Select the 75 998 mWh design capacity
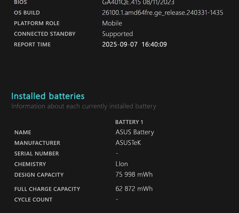The height and width of the screenshot is (213, 239). pos(134,175)
